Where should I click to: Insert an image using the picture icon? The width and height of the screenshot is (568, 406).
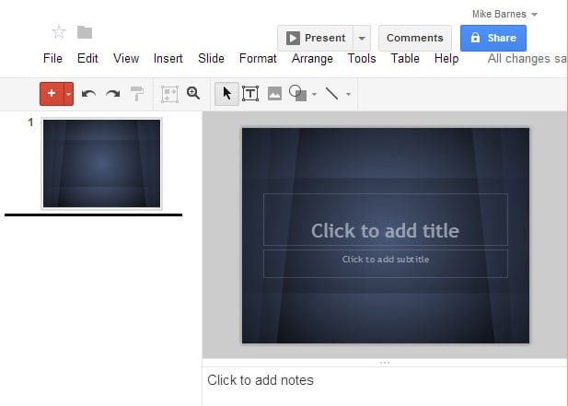(274, 93)
